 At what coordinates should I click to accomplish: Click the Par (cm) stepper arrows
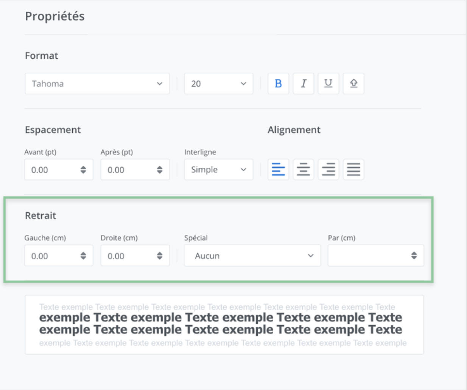tap(414, 256)
